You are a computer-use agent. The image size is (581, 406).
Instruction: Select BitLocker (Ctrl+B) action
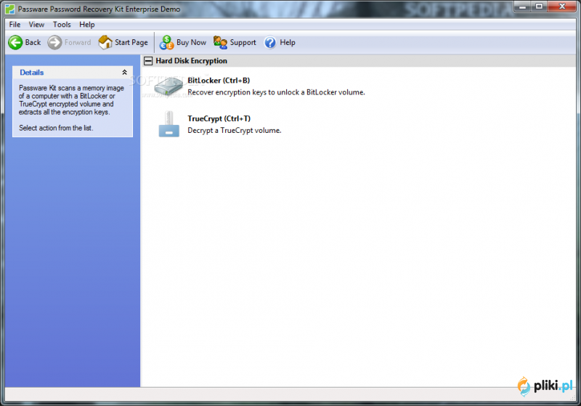tap(219, 81)
